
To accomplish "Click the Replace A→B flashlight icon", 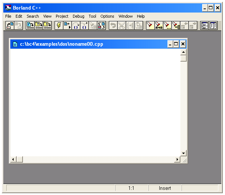I will tap(159, 25).
